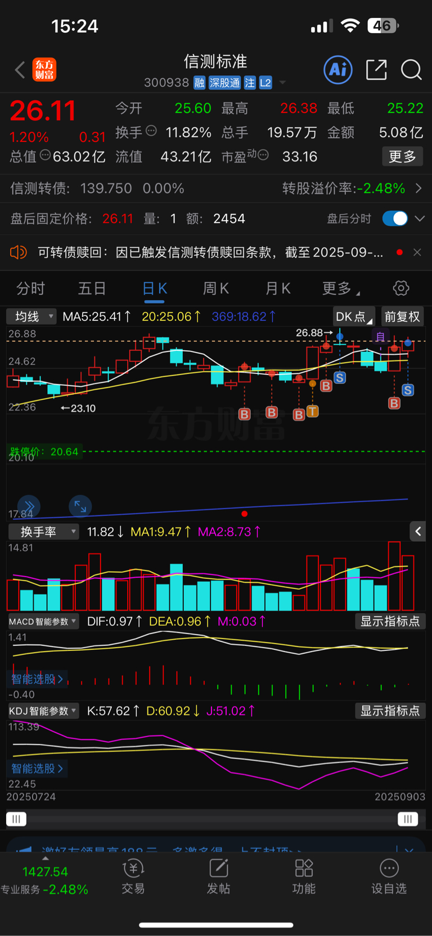432x936 pixels.
Task: Open the search magnifier icon
Action: (x=411, y=70)
